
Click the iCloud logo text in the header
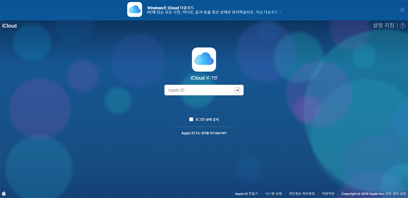click(x=9, y=26)
